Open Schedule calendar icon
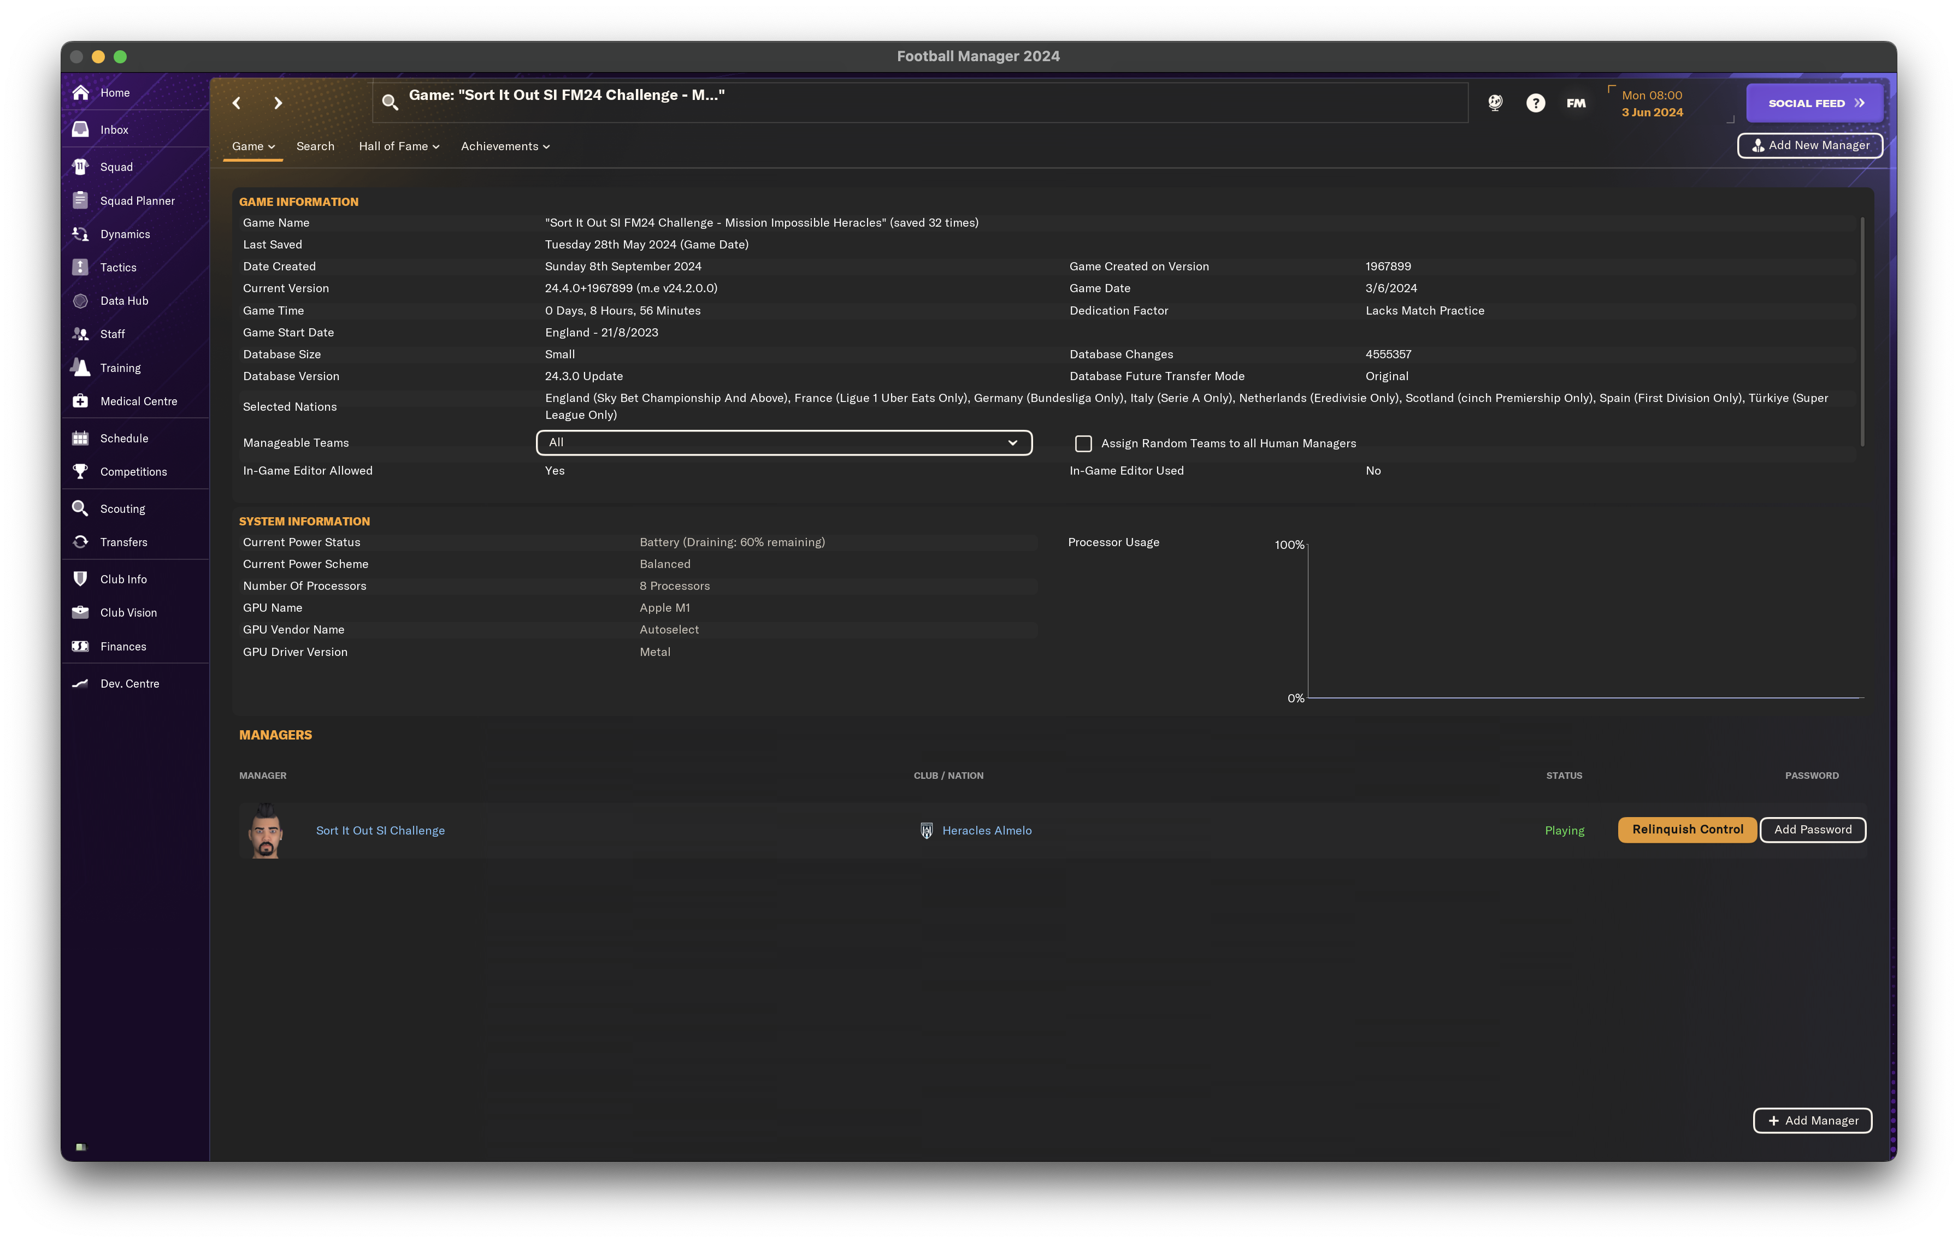The width and height of the screenshot is (1958, 1242). (x=80, y=438)
